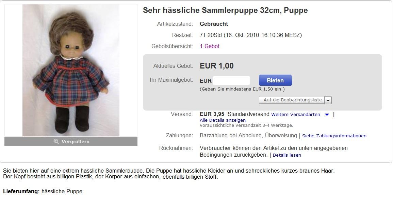Image resolution: width=393 pixels, height=197 pixels.
Task: Expand the Beobachtungsliste dropdown arrow
Action: point(328,100)
